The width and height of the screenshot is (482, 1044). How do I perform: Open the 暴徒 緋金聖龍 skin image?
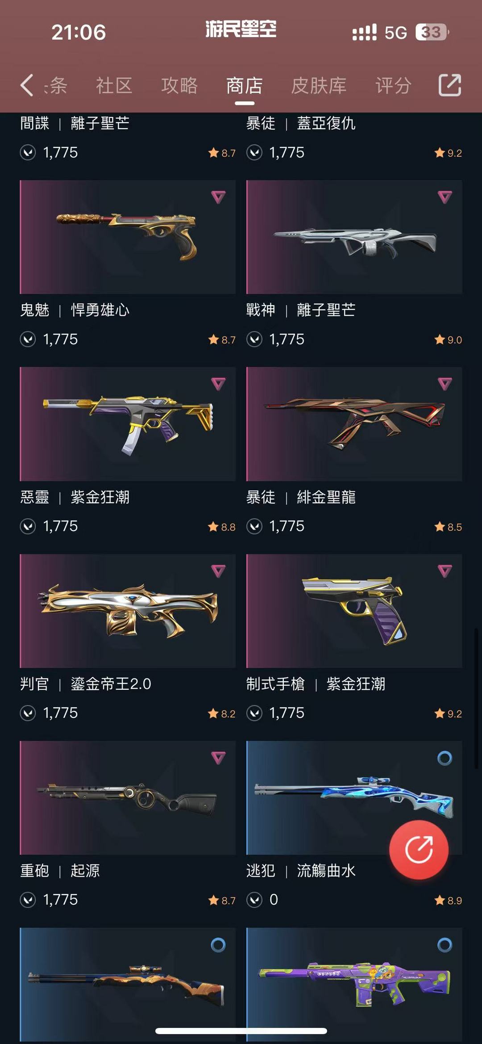(354, 424)
